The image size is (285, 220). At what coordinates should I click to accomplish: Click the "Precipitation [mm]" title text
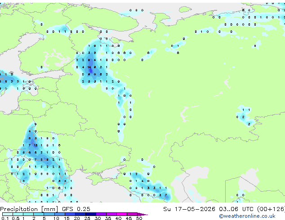(x=29, y=209)
